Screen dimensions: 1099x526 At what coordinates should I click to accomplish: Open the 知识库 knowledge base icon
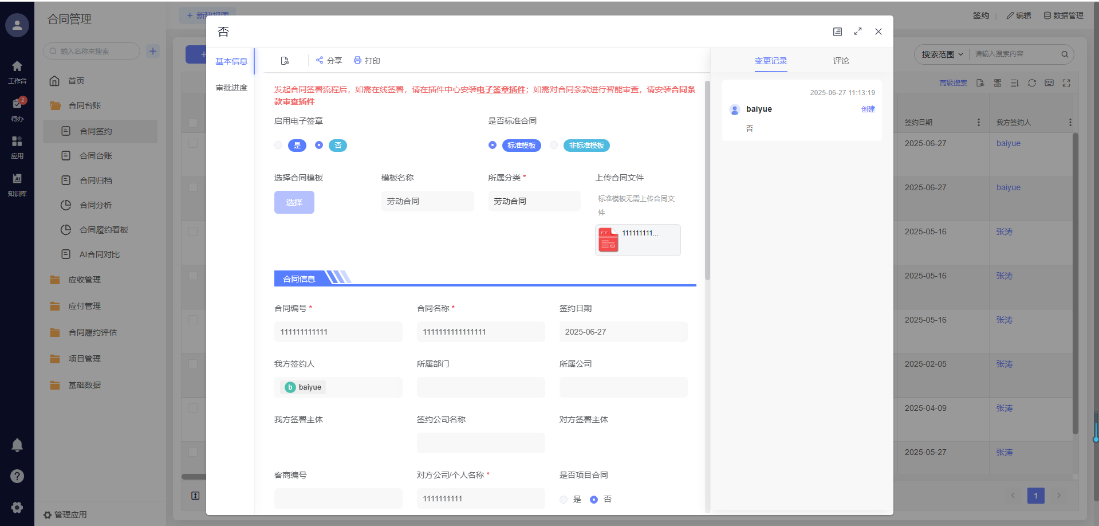[17, 179]
